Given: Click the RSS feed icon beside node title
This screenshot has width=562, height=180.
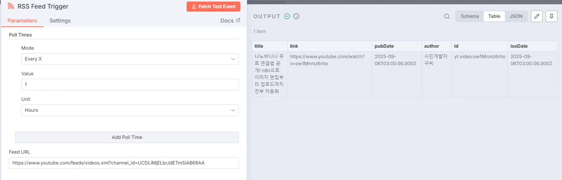Looking at the screenshot, I should coord(11,6).
